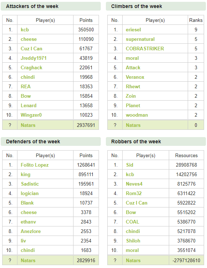Open Folito Lopez defender profile

click(35, 165)
